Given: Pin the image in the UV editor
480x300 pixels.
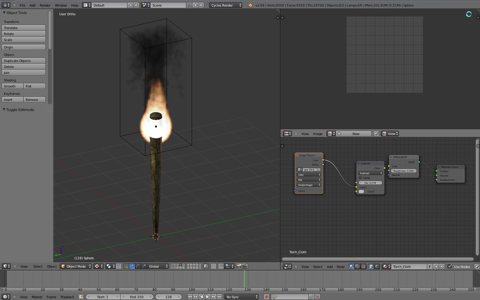Looking at the screenshot, I should tap(376, 134).
